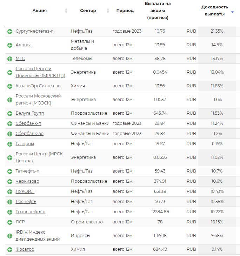Click the plus icon beside Фосагро
240x256 pixels.
point(10,250)
